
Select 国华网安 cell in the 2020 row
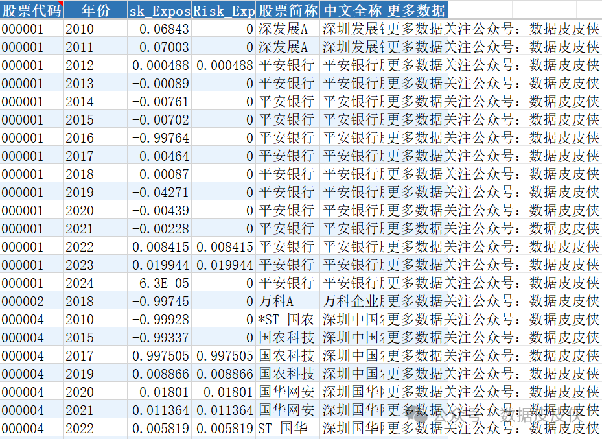coord(288,392)
